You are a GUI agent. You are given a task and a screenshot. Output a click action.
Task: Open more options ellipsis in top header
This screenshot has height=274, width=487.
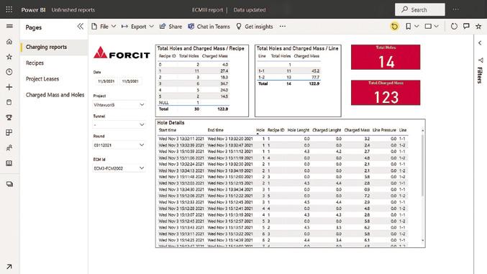(x=455, y=9)
